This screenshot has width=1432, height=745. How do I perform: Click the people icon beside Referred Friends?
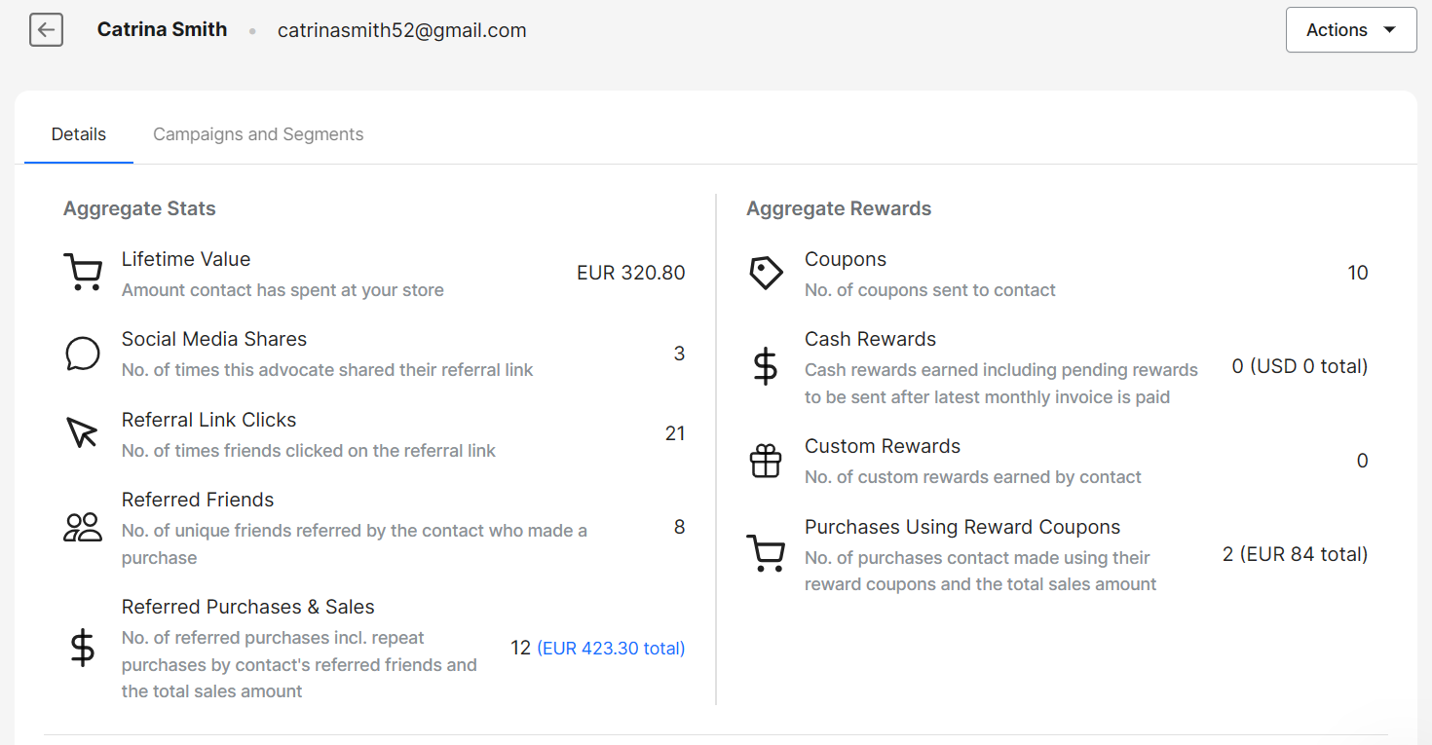click(x=83, y=527)
